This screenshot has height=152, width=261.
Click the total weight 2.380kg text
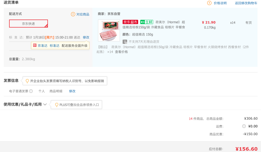(28, 59)
